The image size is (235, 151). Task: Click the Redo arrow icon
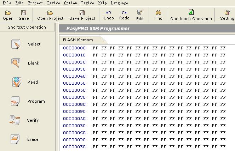pos(124,13)
